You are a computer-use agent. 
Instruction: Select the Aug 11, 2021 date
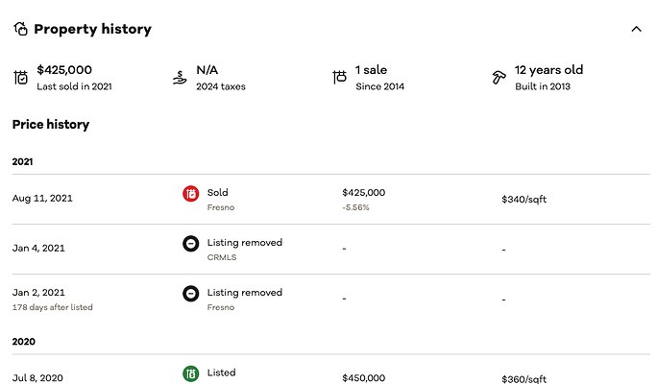coord(42,198)
